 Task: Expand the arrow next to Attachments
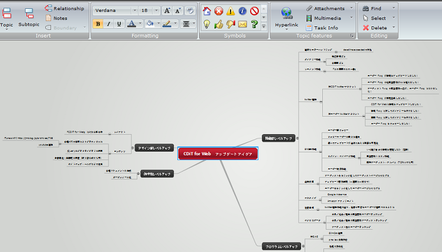point(352,8)
